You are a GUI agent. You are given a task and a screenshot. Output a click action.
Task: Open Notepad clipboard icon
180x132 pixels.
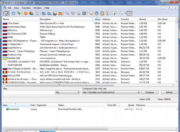pos(102,13)
